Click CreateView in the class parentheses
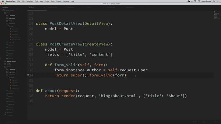Image resolution: width=221 pixels, height=124 pixels. (x=96, y=44)
